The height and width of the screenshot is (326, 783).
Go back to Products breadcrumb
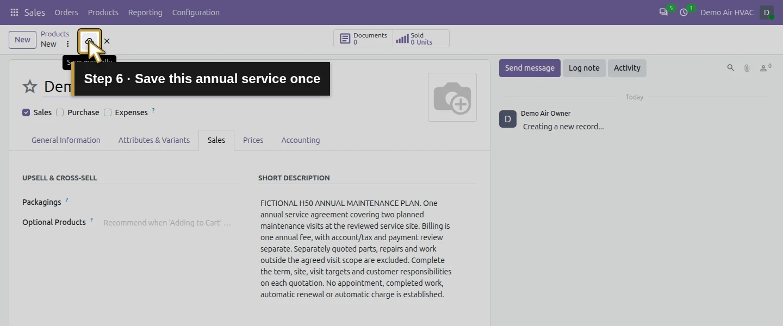55,34
